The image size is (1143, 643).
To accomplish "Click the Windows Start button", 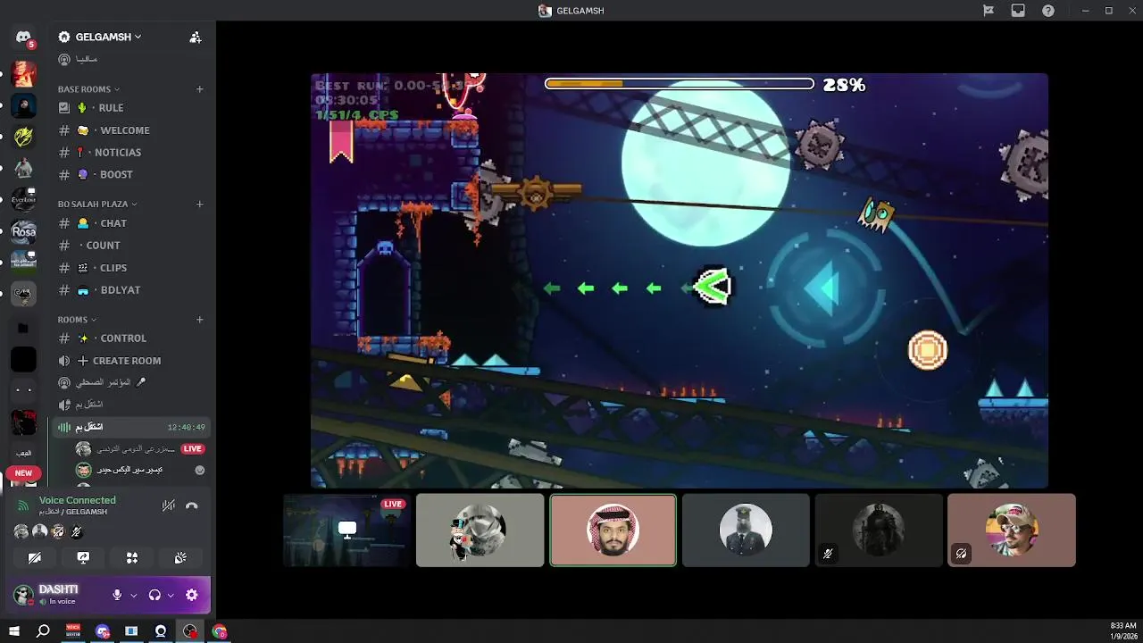I will 13,631.
